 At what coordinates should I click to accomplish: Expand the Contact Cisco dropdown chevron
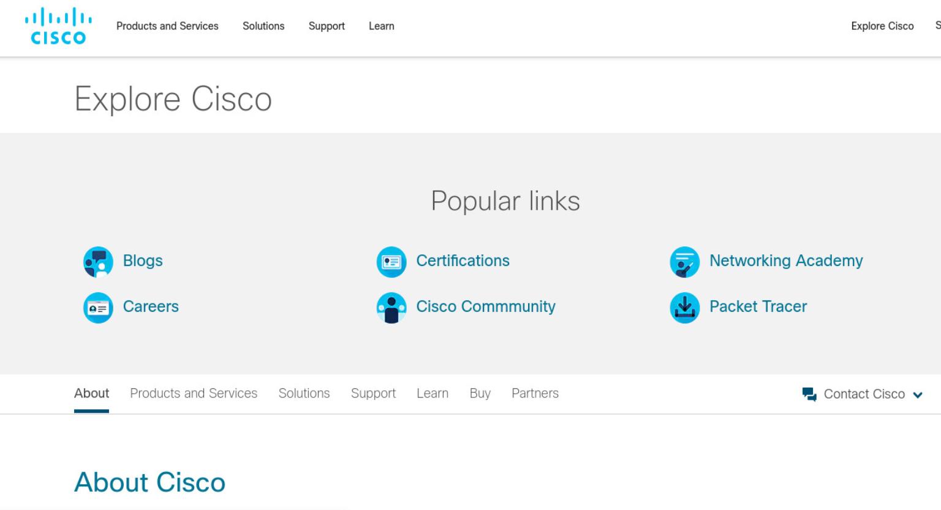click(x=918, y=395)
